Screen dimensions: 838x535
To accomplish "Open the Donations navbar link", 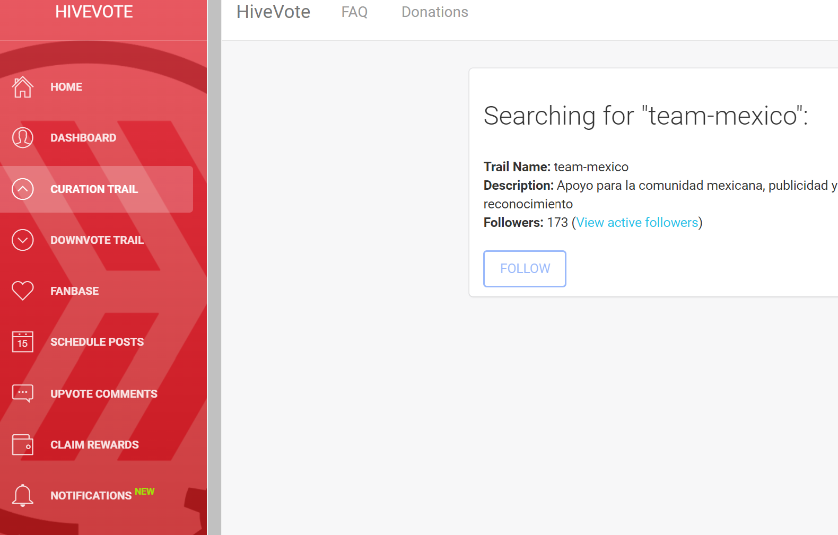I will [x=435, y=12].
